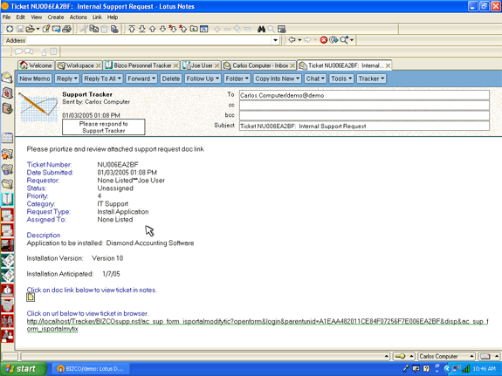The height and width of the screenshot is (376, 502).
Task: Click ticket number value NU006EA2BF
Action: click(118, 165)
